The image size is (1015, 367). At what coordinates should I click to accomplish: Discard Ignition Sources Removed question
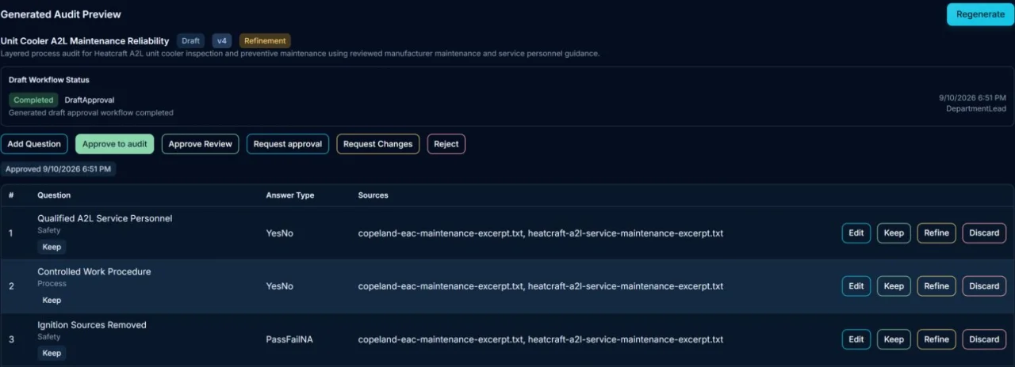click(x=984, y=339)
